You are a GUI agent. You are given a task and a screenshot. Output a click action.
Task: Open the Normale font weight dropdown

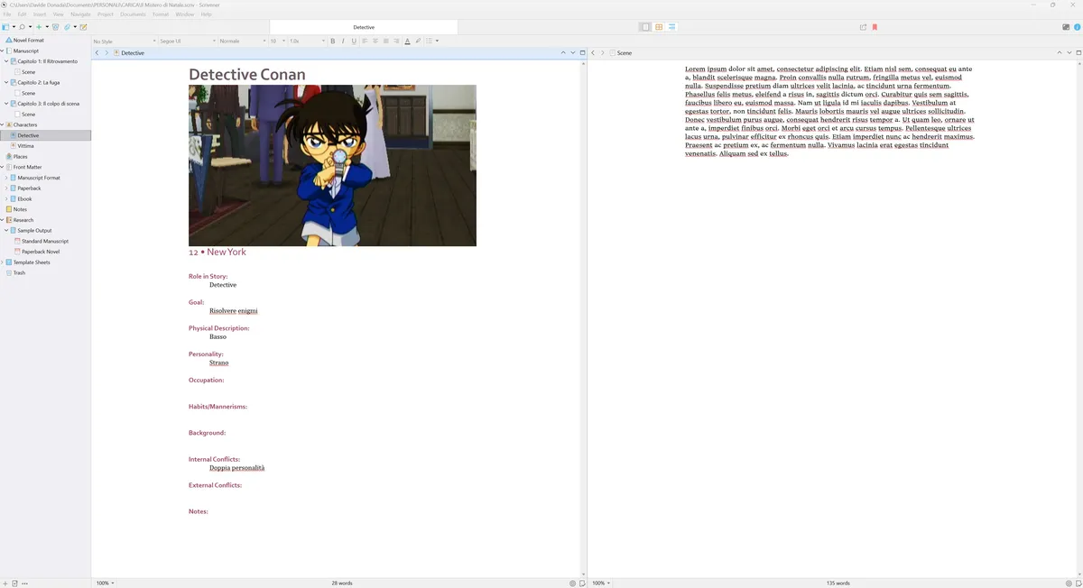pyautogui.click(x=242, y=41)
